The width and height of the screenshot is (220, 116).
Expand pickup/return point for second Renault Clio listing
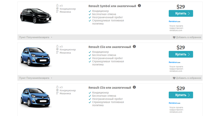pyautogui.click(x=35, y=78)
